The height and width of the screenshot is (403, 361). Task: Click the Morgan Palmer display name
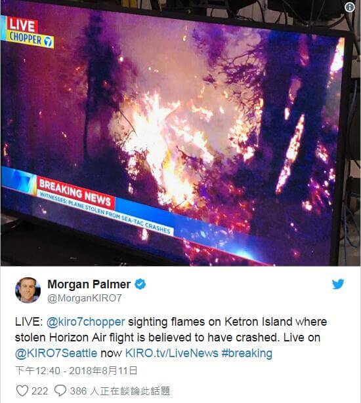[89, 284]
